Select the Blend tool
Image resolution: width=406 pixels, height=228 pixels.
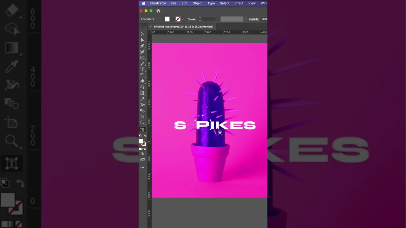[142, 111]
